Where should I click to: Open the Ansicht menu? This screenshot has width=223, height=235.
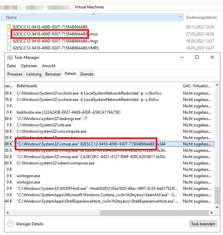[x=49, y=66]
